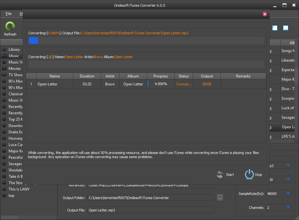Open Take A Break playlist
Screen dimensions: 299x220
(x=16, y=177)
